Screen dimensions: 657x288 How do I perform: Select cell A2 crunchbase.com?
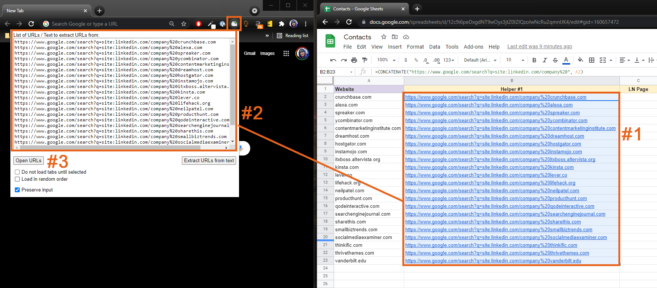click(369, 97)
